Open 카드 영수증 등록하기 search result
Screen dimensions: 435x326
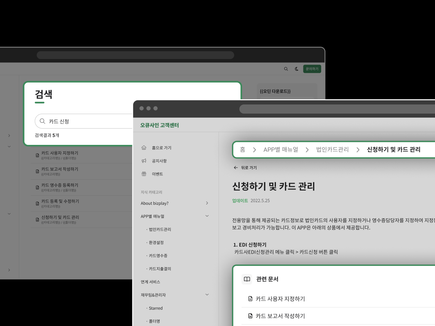59,185
